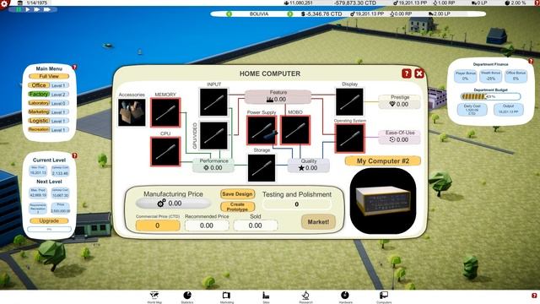540x304 pixels.
Task: Select the MOBO component slot
Action: (295, 130)
